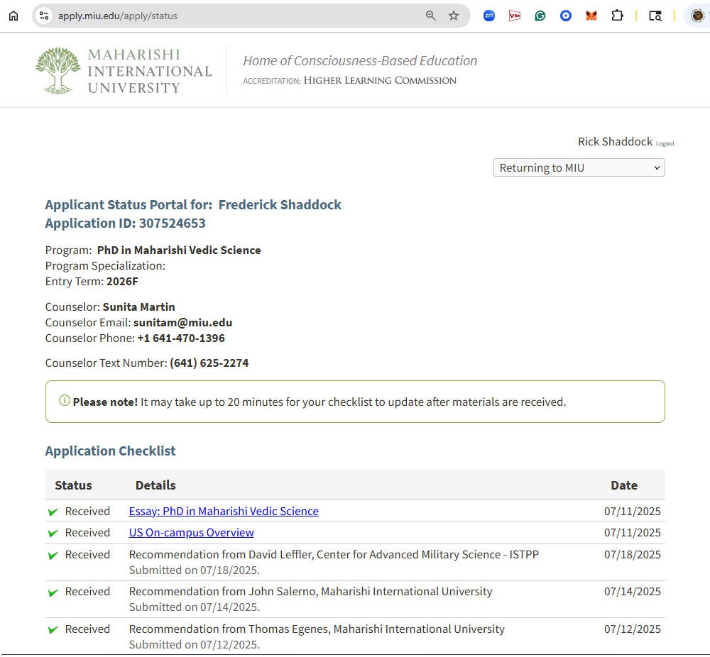Viewport: 710px width, 657px height.
Task: Click the green checkmark beside the Essay row
Action: click(x=53, y=512)
